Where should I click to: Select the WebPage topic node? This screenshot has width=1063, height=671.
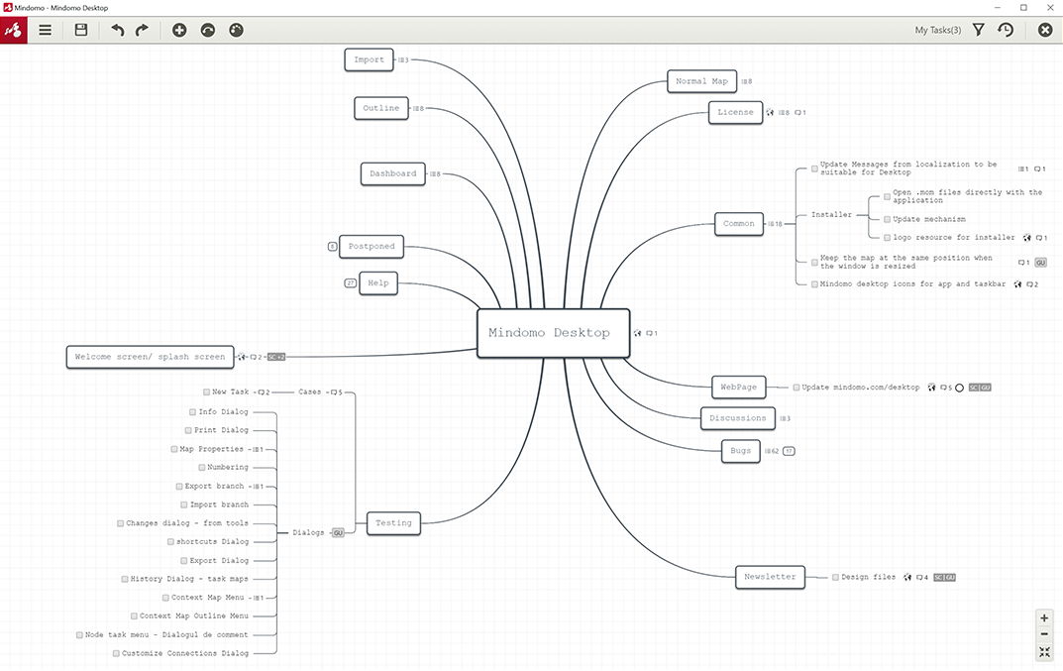(x=738, y=387)
